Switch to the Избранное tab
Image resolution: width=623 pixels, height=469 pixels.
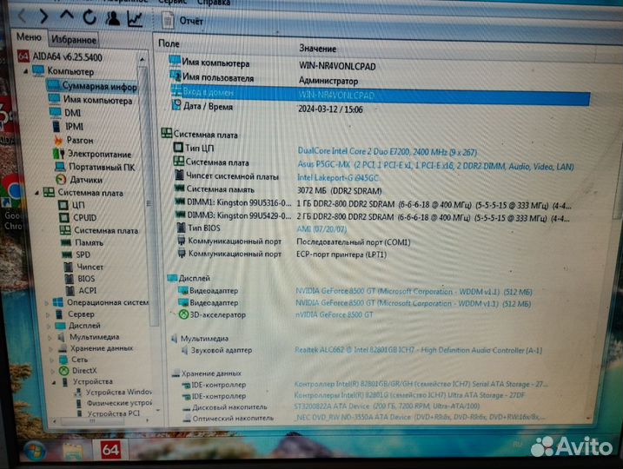click(73, 39)
